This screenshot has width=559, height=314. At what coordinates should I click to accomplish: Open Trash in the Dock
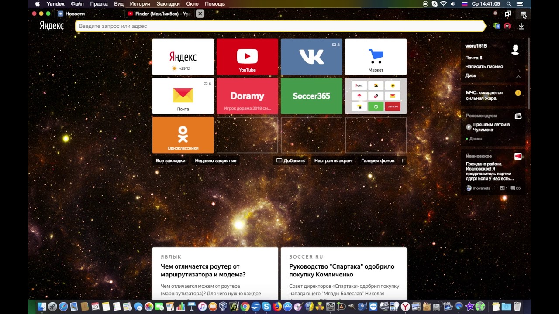tap(517, 307)
